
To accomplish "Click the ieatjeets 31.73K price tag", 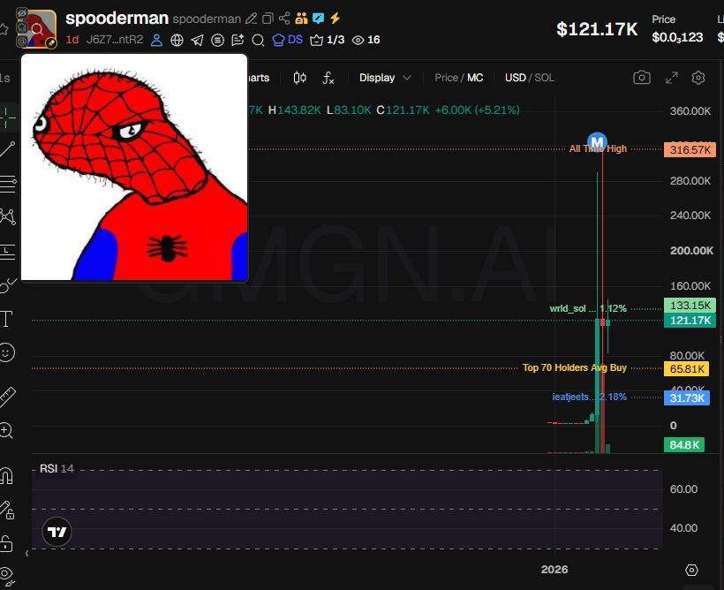I will coord(687,397).
